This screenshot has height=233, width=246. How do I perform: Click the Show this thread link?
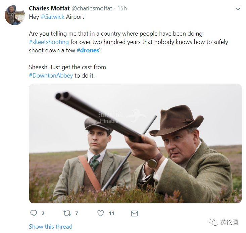pyautogui.click(x=51, y=226)
